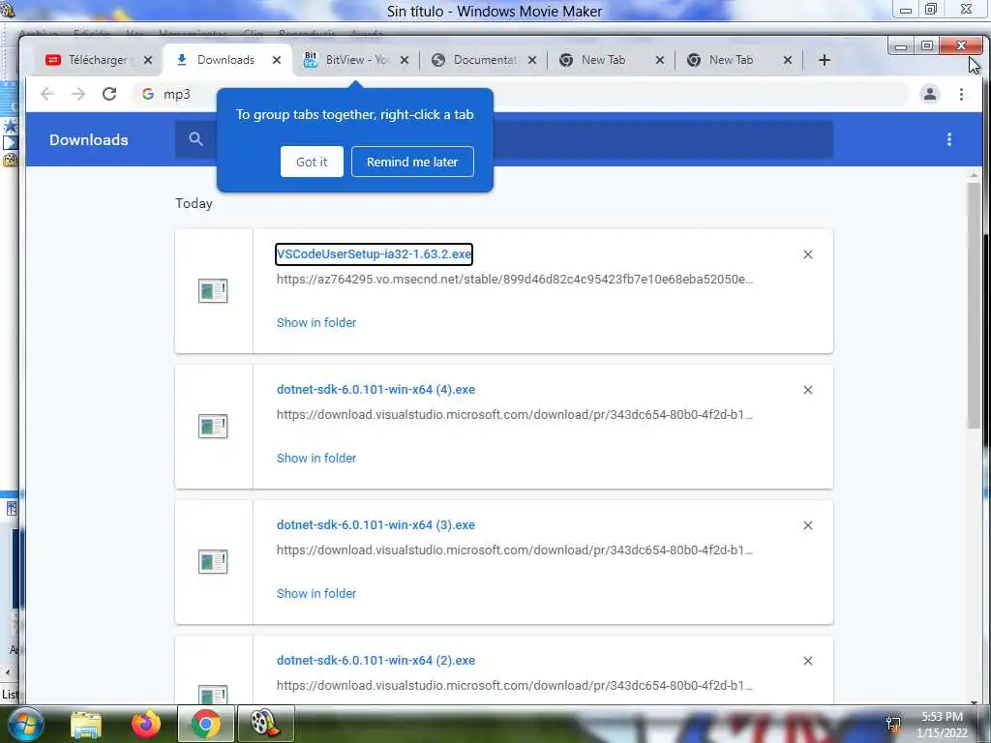This screenshot has height=743, width=991.
Task: Open Downloads page more actions menu
Action: click(949, 139)
